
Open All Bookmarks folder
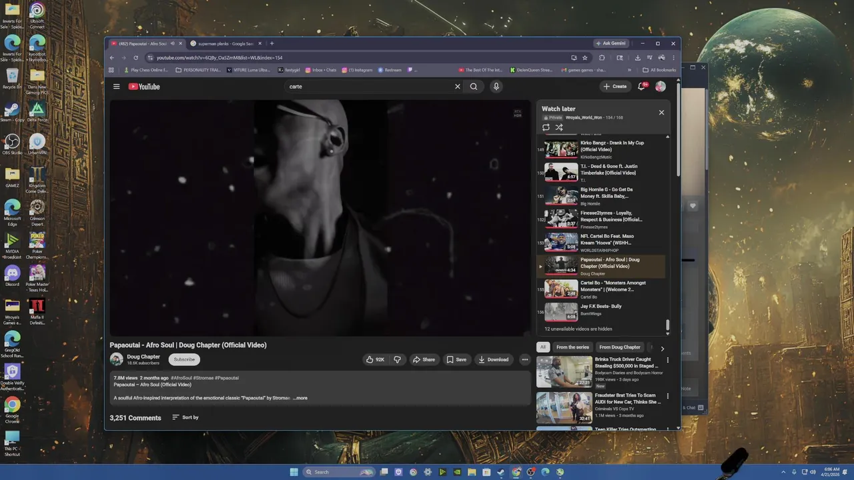pos(659,70)
